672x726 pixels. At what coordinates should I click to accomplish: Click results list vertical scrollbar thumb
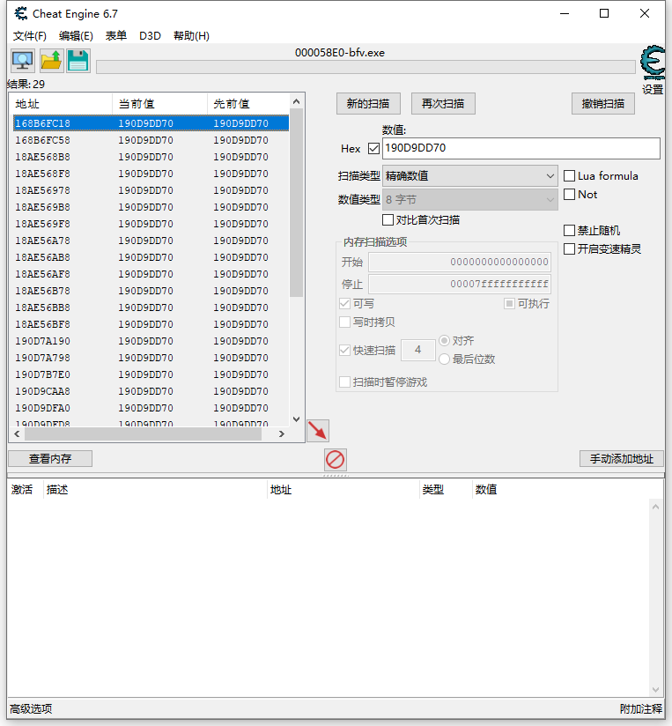(x=296, y=203)
